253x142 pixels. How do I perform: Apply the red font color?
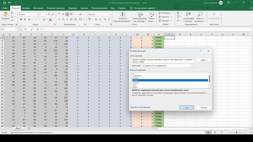pyautogui.click(x=50, y=19)
